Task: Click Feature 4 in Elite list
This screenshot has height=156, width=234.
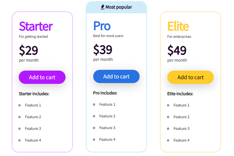Action: coord(181,140)
